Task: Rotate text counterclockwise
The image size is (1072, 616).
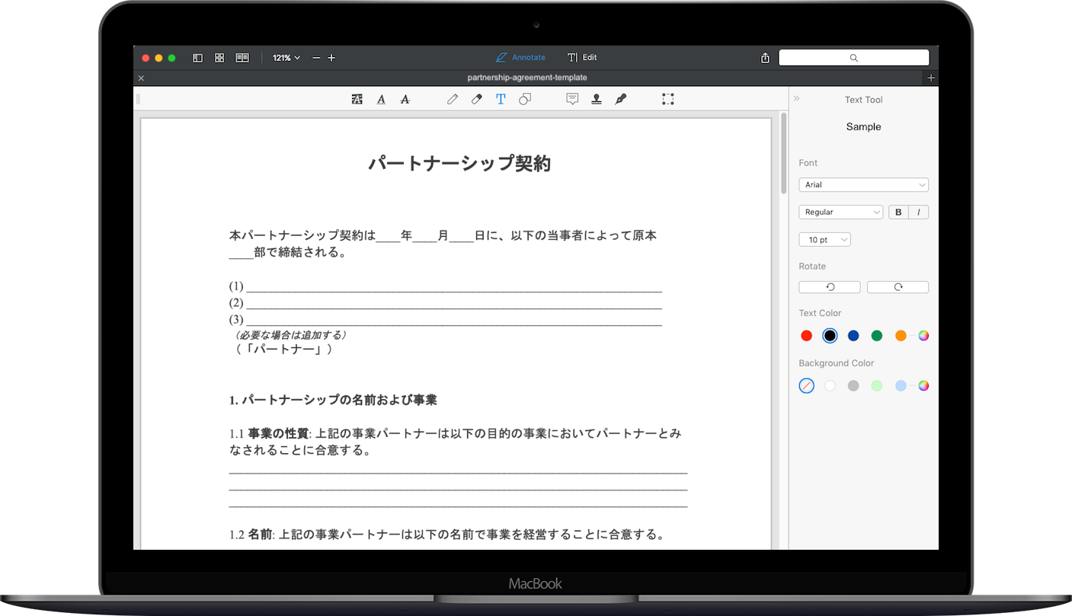Action: 830,287
